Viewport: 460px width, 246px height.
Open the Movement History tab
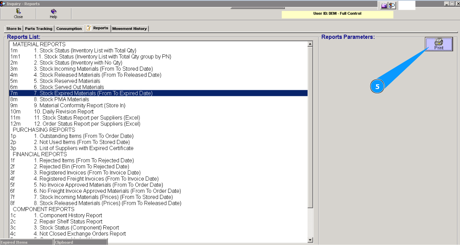click(129, 28)
